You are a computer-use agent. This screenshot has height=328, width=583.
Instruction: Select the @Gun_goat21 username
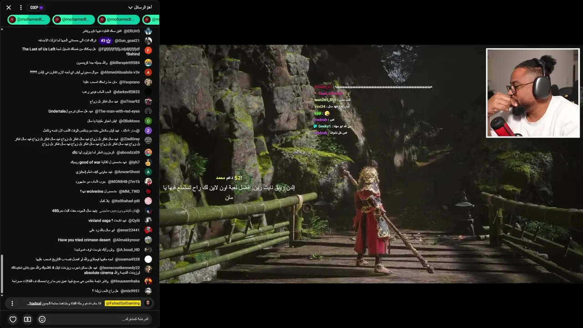127,41
